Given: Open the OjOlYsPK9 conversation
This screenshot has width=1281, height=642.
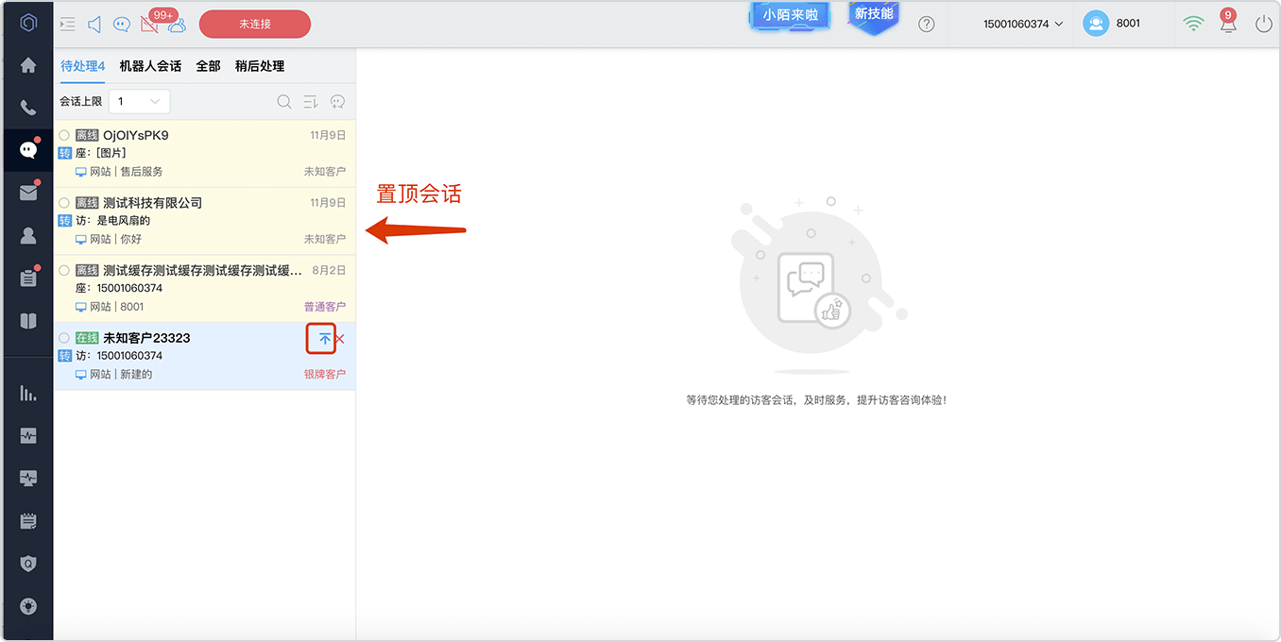Looking at the screenshot, I should click(205, 153).
